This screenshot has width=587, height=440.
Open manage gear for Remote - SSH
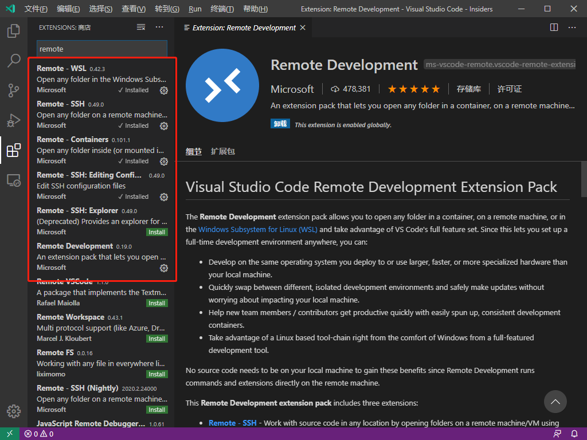point(164,125)
